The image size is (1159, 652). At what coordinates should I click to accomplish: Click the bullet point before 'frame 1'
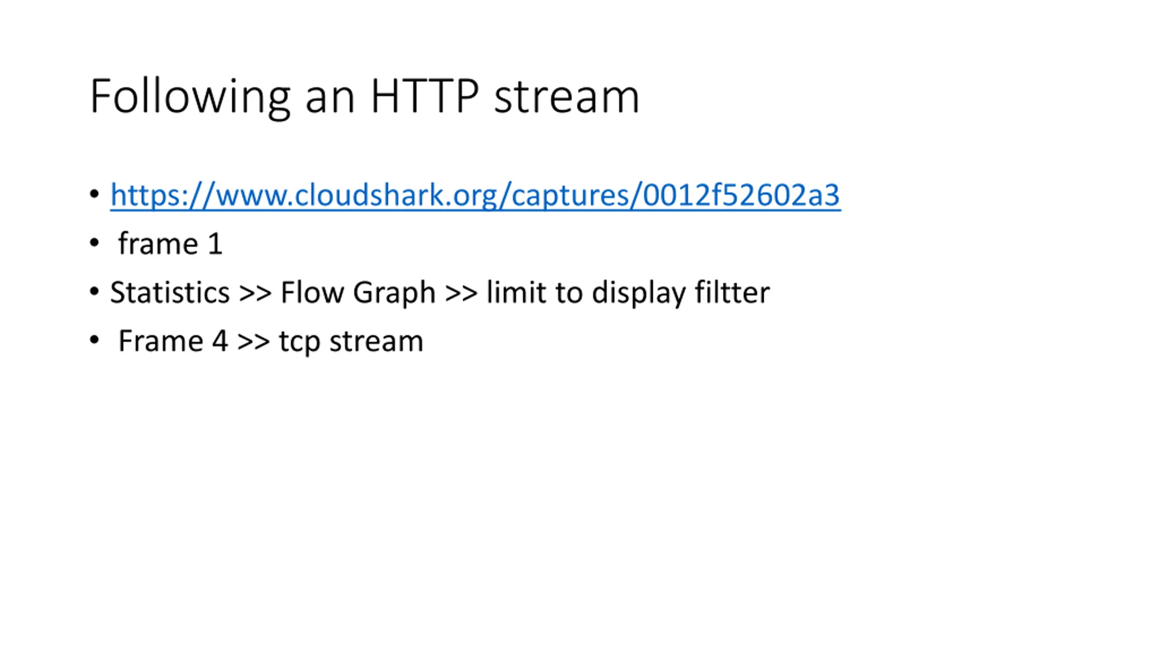[x=94, y=243]
